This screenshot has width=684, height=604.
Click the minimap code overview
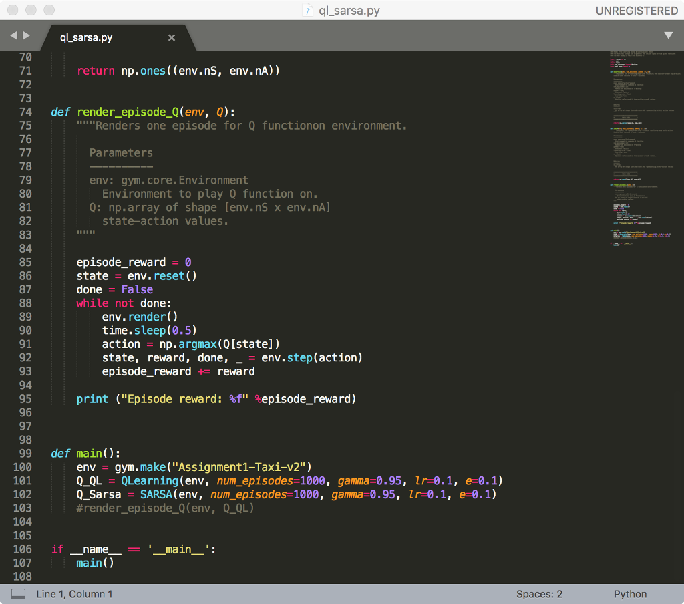click(645, 148)
